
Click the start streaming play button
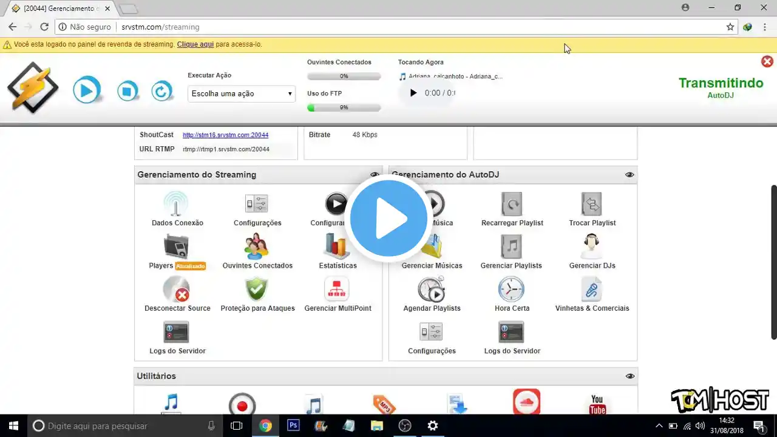tap(86, 91)
